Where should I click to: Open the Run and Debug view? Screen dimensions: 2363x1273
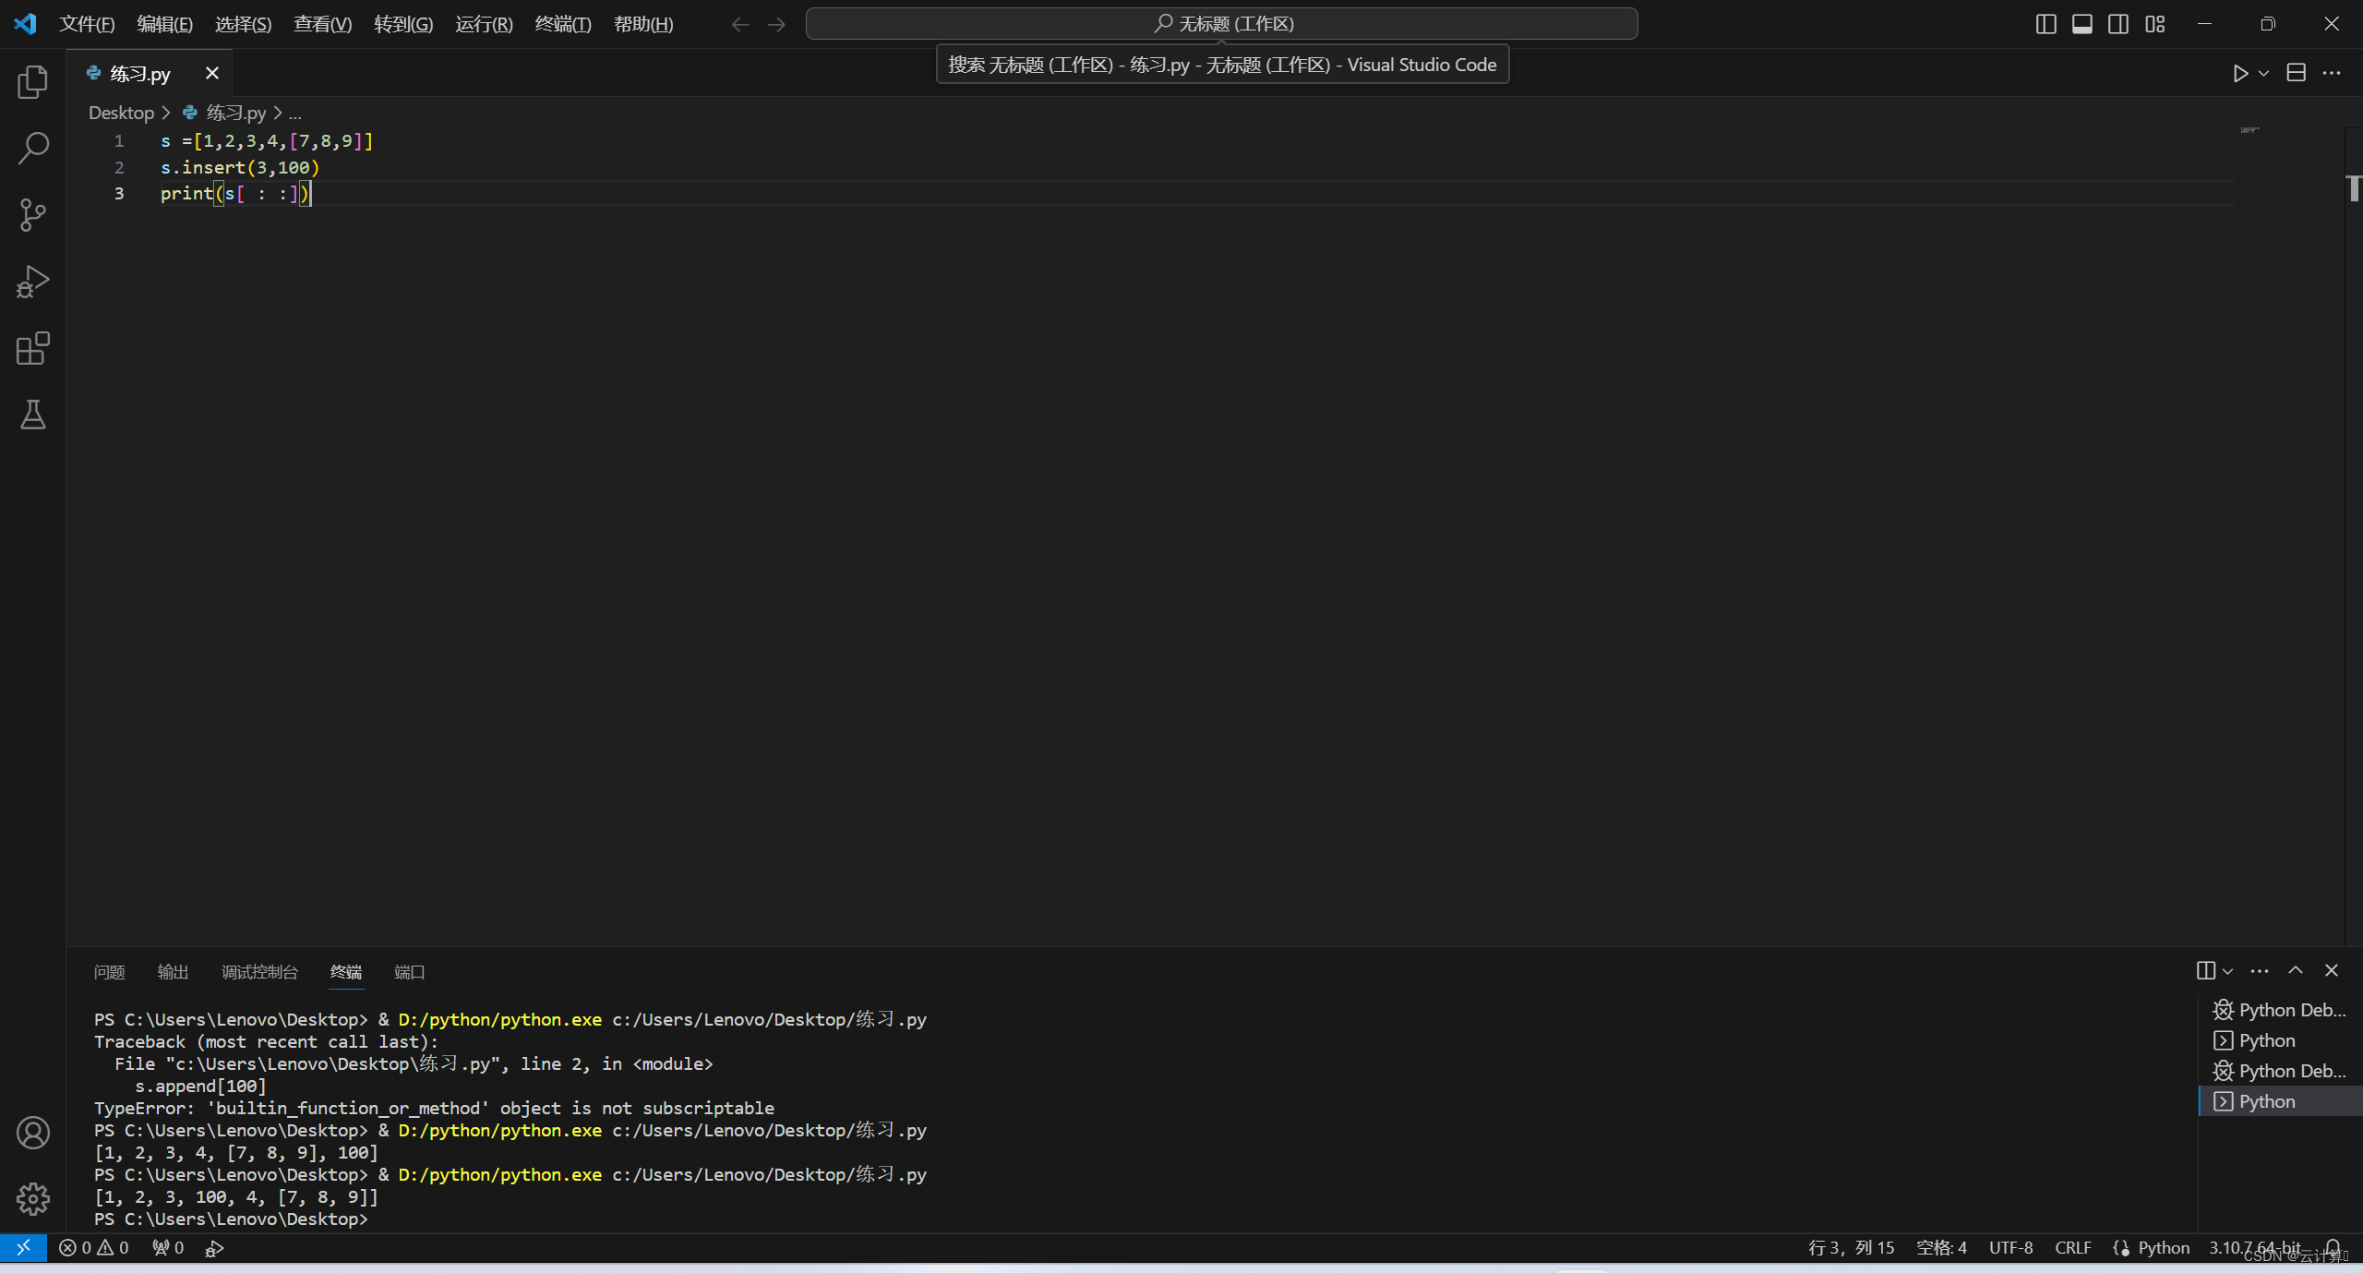(x=32, y=282)
